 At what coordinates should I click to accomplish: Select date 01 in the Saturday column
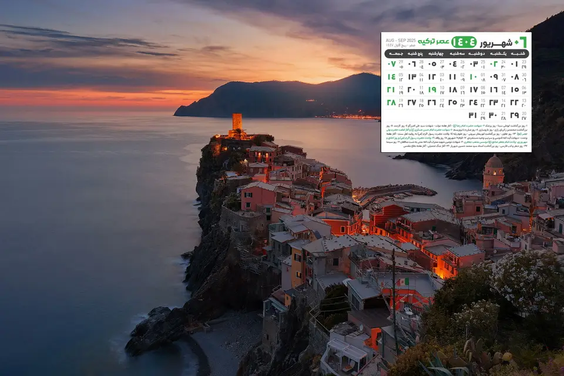tap(514, 63)
